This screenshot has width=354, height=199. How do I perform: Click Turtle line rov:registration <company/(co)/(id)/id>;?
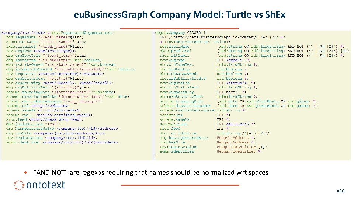point(52,137)
